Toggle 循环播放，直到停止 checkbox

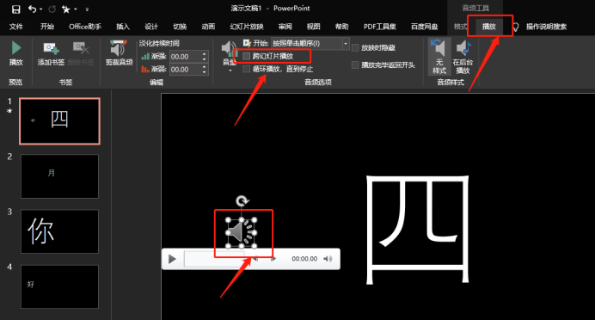tap(246, 69)
